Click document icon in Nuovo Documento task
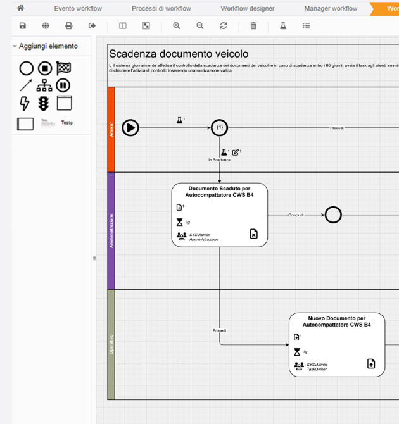399x424 pixels. [x=296, y=337]
